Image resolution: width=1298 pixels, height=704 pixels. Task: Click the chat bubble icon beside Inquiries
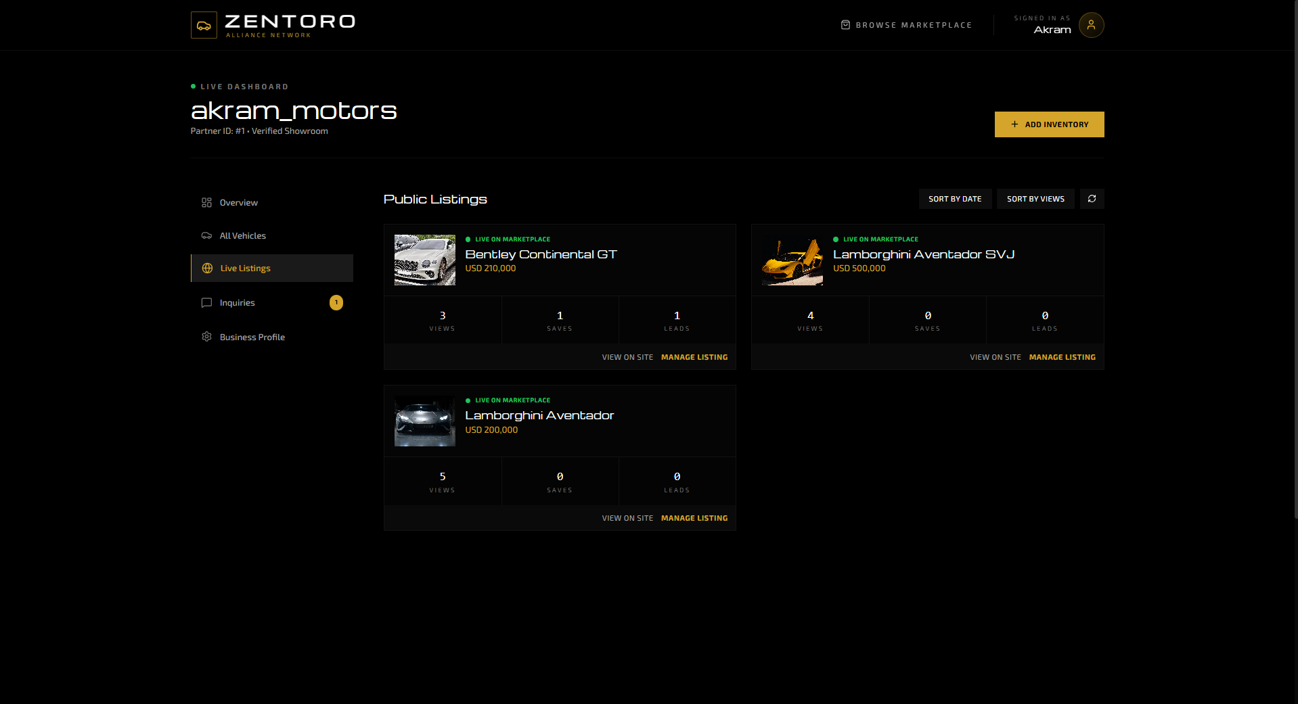[206, 302]
